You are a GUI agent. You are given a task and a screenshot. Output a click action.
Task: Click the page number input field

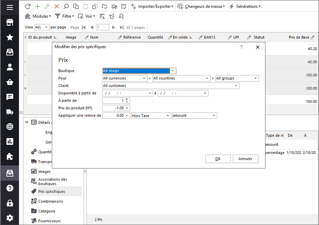tap(103, 27)
